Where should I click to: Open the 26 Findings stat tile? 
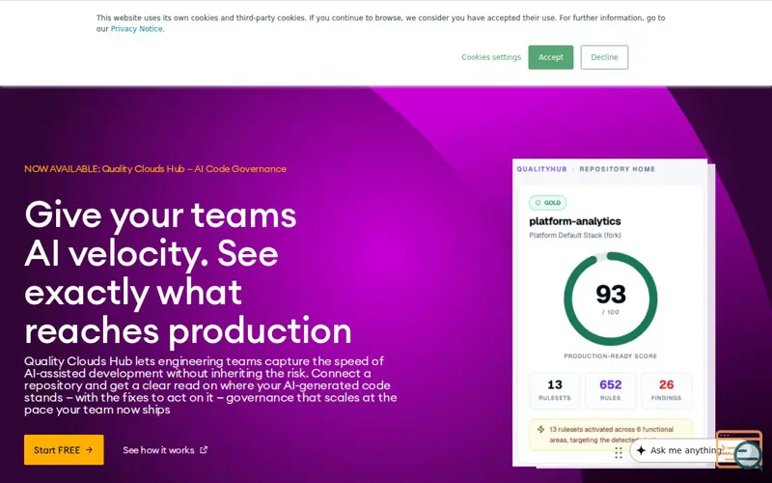pyautogui.click(x=666, y=390)
